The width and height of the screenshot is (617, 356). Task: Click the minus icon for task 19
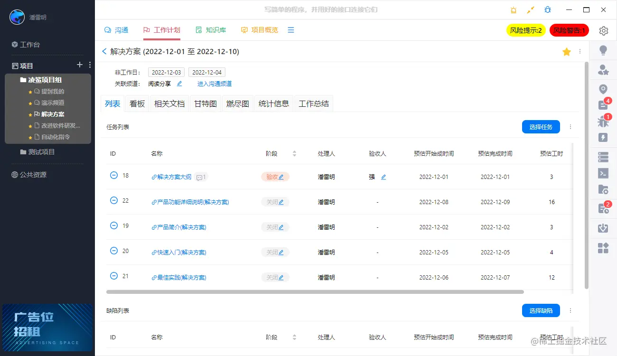click(114, 225)
